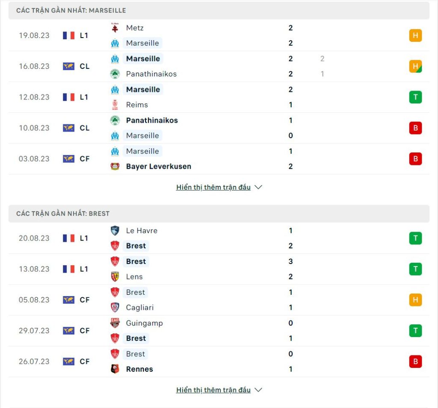Click the orange H badge for Metz match

(x=415, y=35)
